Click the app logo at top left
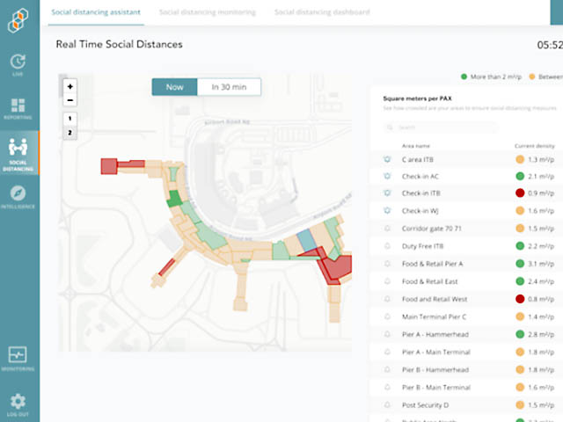 (19, 19)
